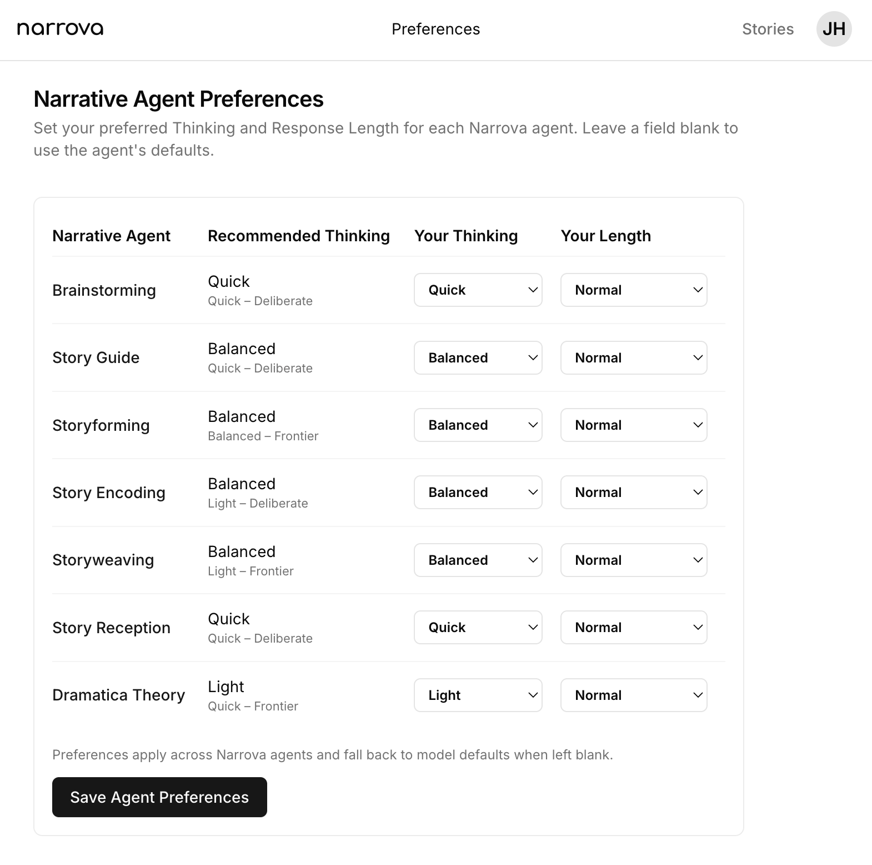Open Brainstorming length dropdown
The height and width of the screenshot is (865, 872).
(633, 290)
